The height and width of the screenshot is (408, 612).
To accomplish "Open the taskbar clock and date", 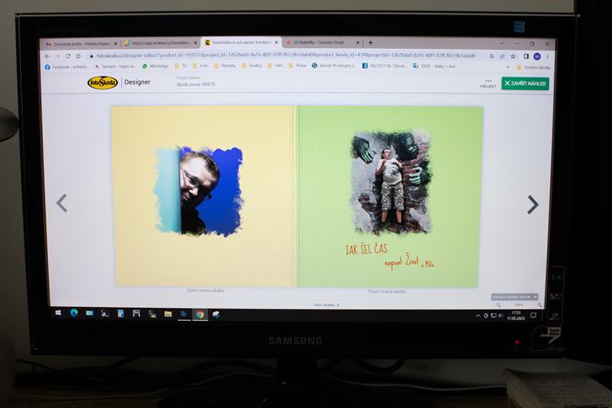I will [x=516, y=315].
